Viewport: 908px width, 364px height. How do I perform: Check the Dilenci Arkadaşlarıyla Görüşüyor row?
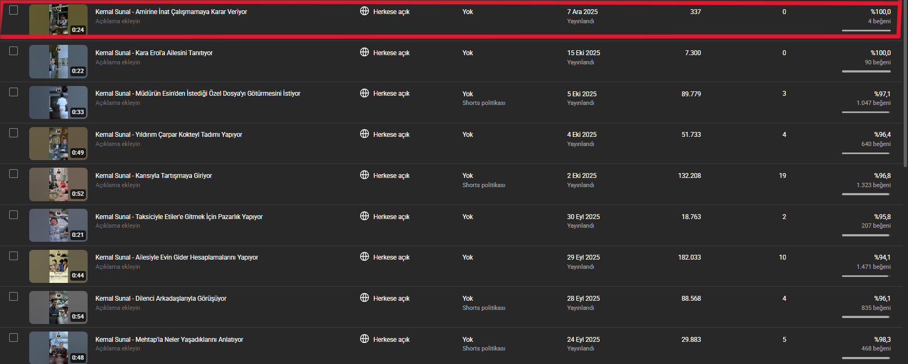(14, 296)
